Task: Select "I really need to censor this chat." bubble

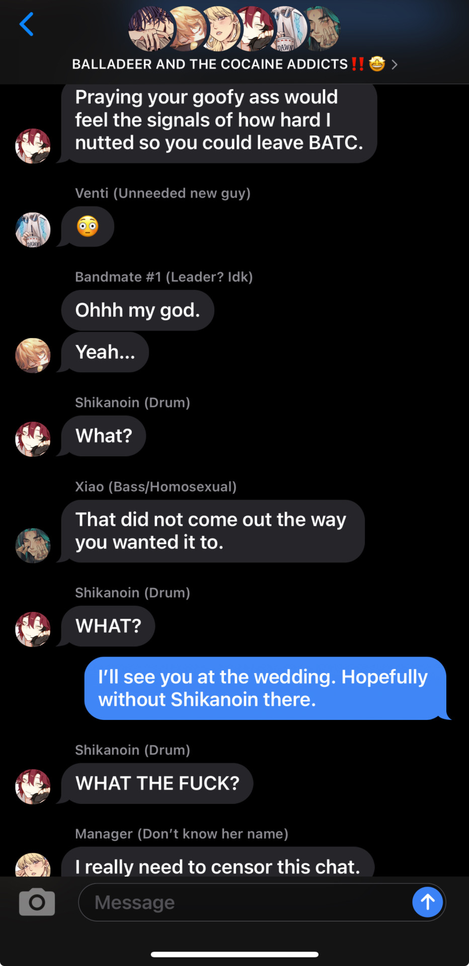Action: click(218, 862)
